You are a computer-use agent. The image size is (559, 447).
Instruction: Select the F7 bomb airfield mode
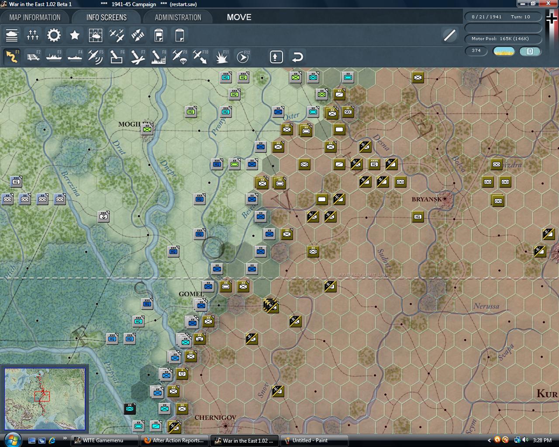pyautogui.click(x=138, y=57)
